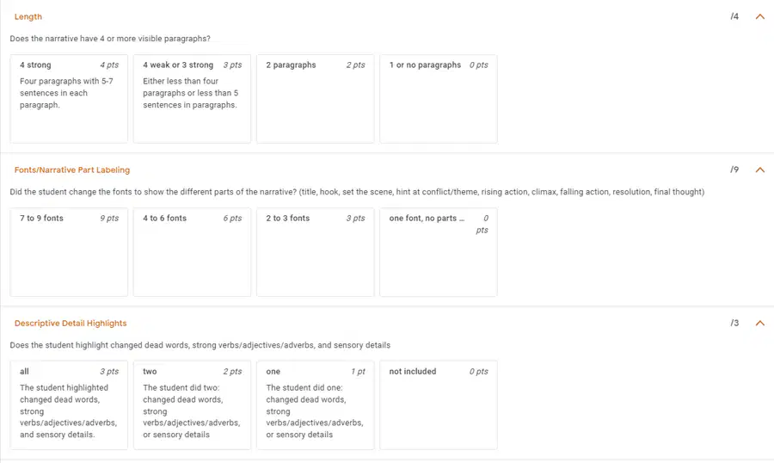Screen dimensions: 774x463
Task: Pick the 'one' 1 pt highlight rating
Action: pyautogui.click(x=316, y=405)
